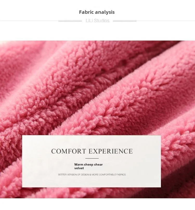Select the "Warm sheep shear" text line

click(x=88, y=165)
